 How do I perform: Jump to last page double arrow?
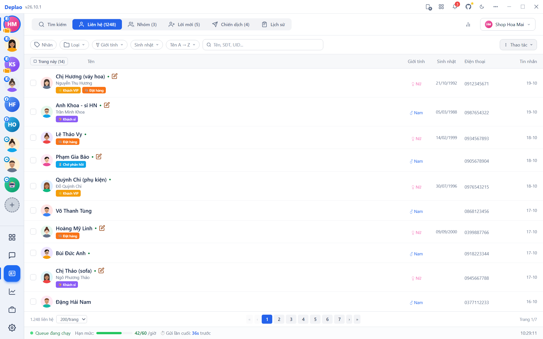tap(357, 319)
